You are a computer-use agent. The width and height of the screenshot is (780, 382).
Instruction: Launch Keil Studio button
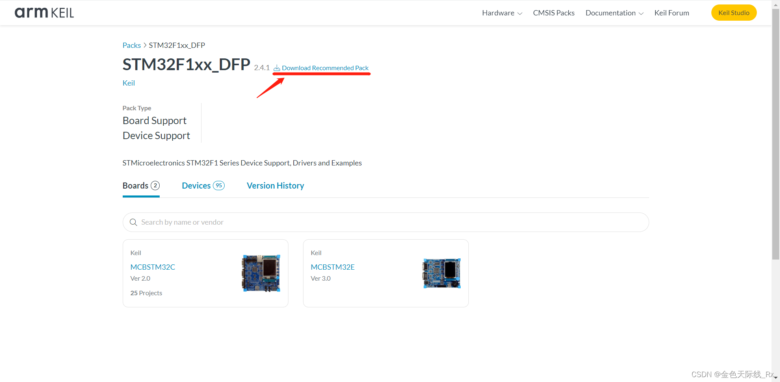pos(734,13)
